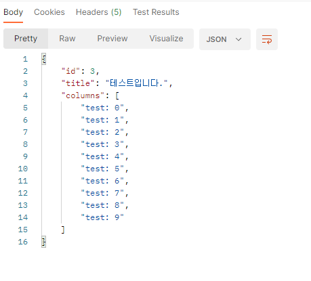Click the "test: 3" array value
Viewport: 311px width, 281px height.
pos(102,144)
